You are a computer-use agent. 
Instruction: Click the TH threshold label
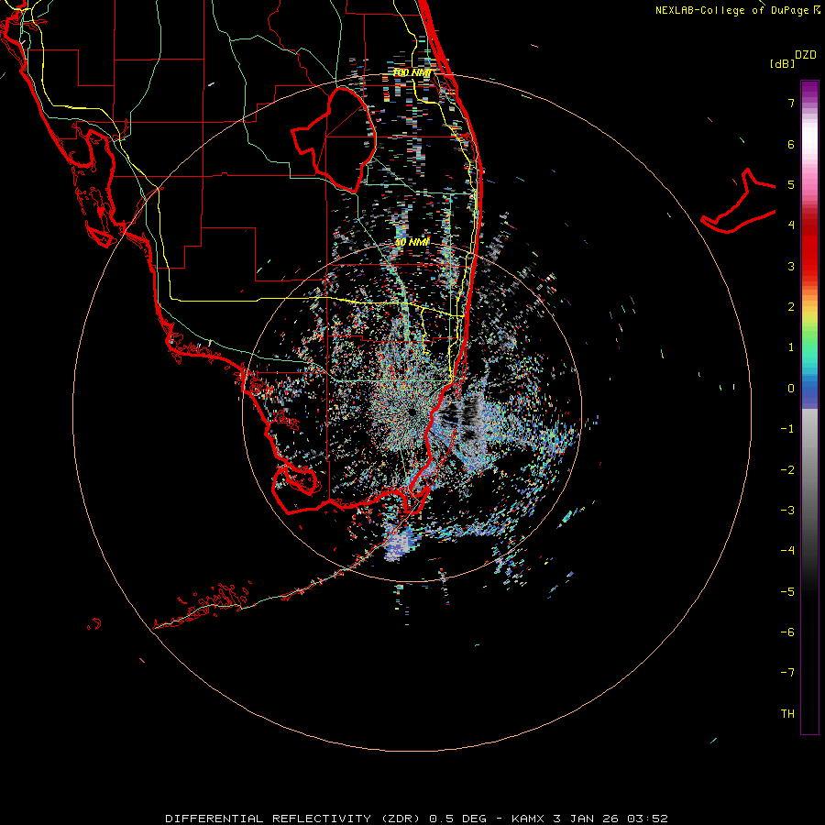coord(787,714)
